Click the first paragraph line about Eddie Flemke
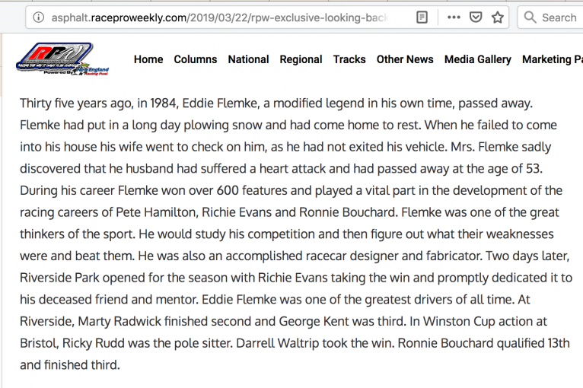The image size is (583, 388). [276, 103]
